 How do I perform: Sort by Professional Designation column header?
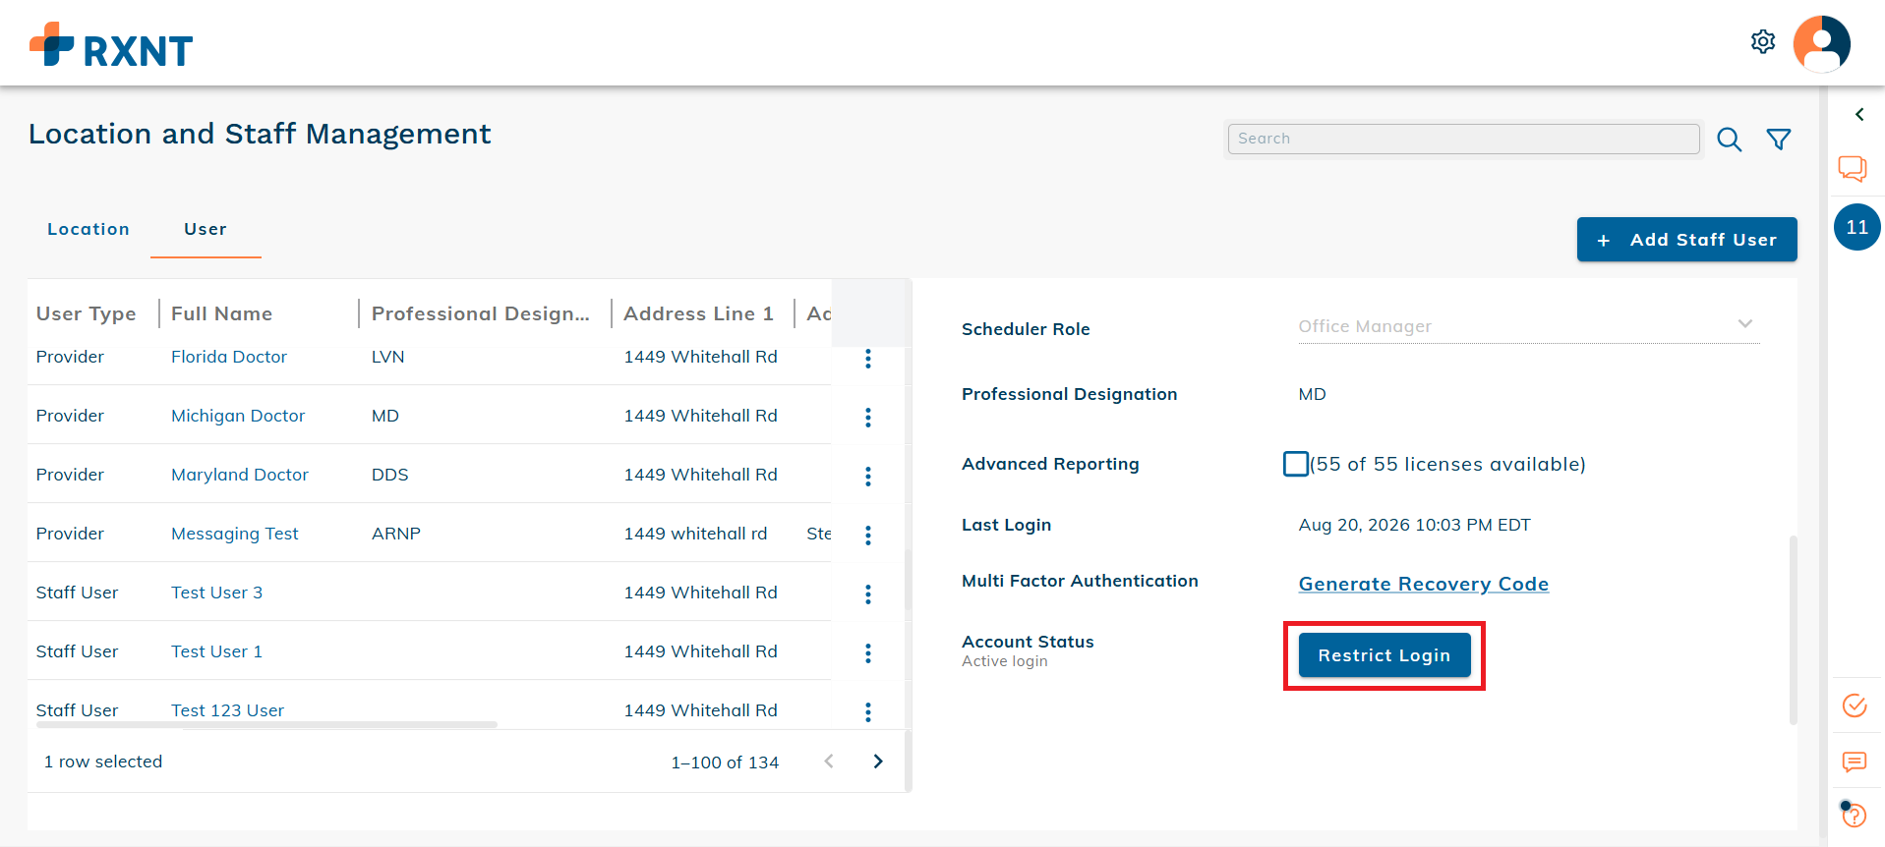(x=481, y=313)
